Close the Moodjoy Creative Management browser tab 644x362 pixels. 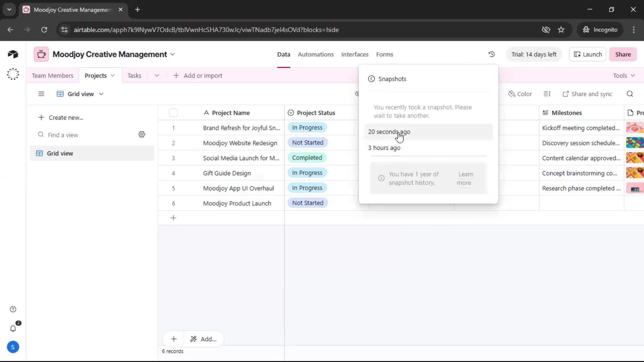click(x=120, y=10)
